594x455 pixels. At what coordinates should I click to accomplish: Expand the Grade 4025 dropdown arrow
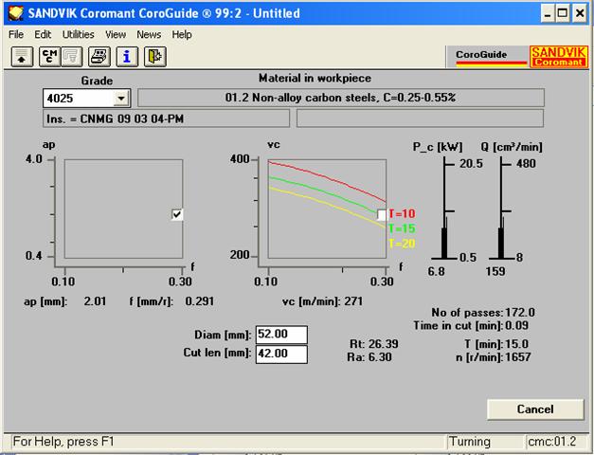tap(121, 99)
